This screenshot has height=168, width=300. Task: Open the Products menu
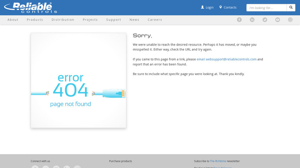(35, 20)
